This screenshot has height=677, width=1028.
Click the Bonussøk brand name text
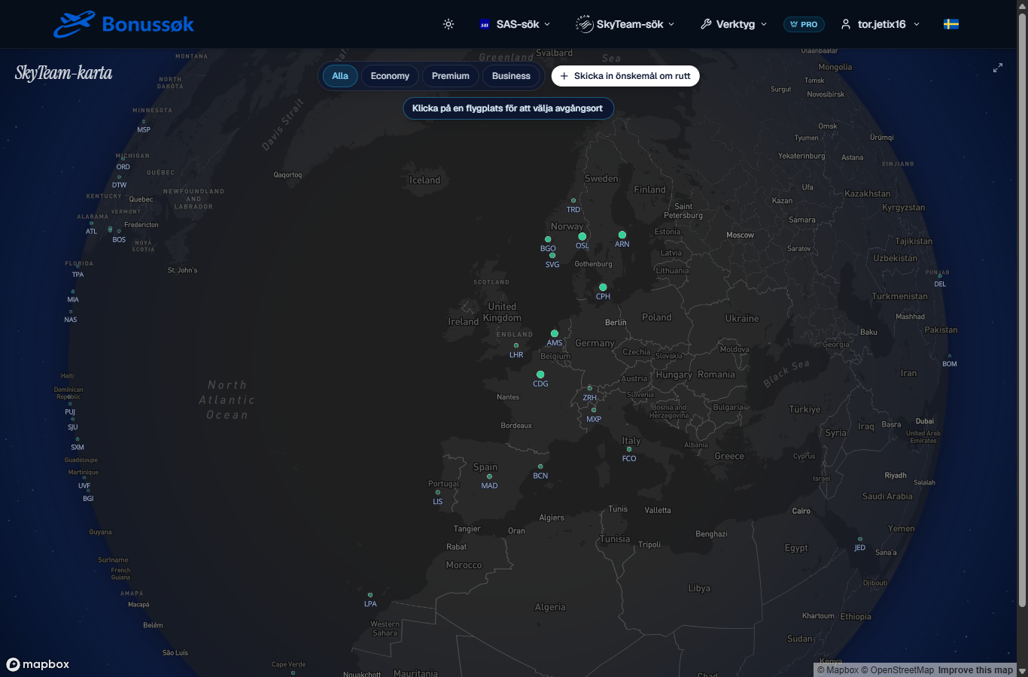tap(148, 25)
